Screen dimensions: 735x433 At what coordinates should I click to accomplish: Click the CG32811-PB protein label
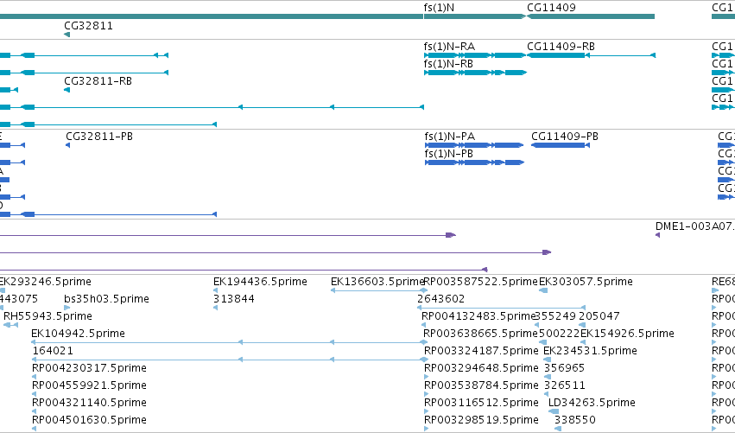[99, 137]
